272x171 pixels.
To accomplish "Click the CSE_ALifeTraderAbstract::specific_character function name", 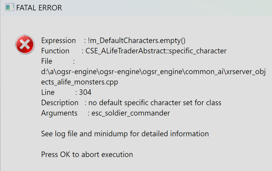I will 156,51.
